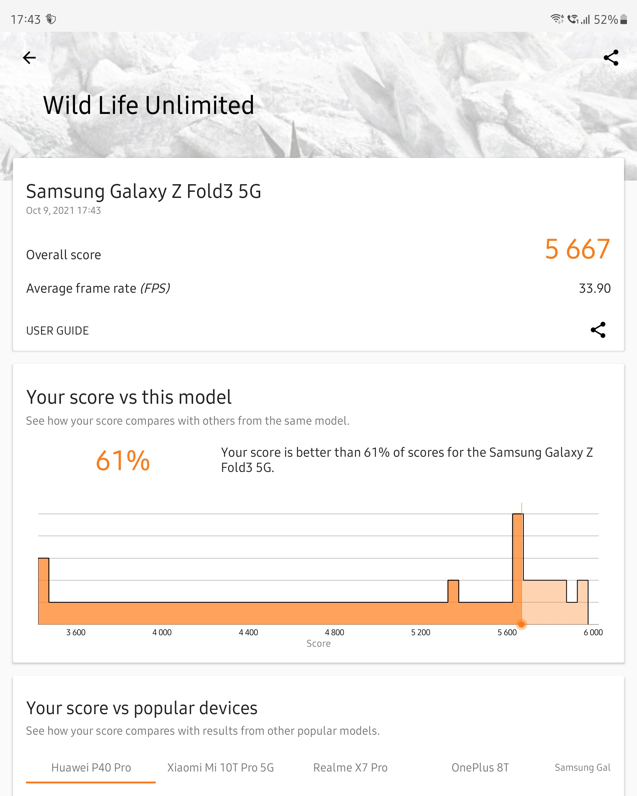Image resolution: width=637 pixels, height=796 pixels.
Task: Tap the shield icon beside the clock
Action: 51,19
